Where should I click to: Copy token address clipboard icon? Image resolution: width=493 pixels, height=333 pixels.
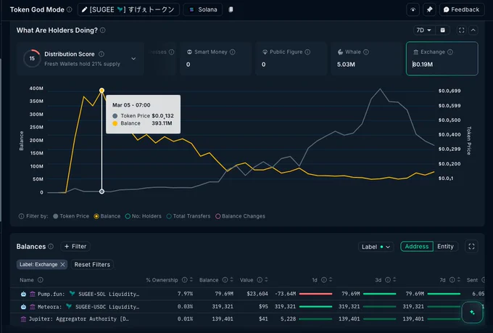coord(231,9)
